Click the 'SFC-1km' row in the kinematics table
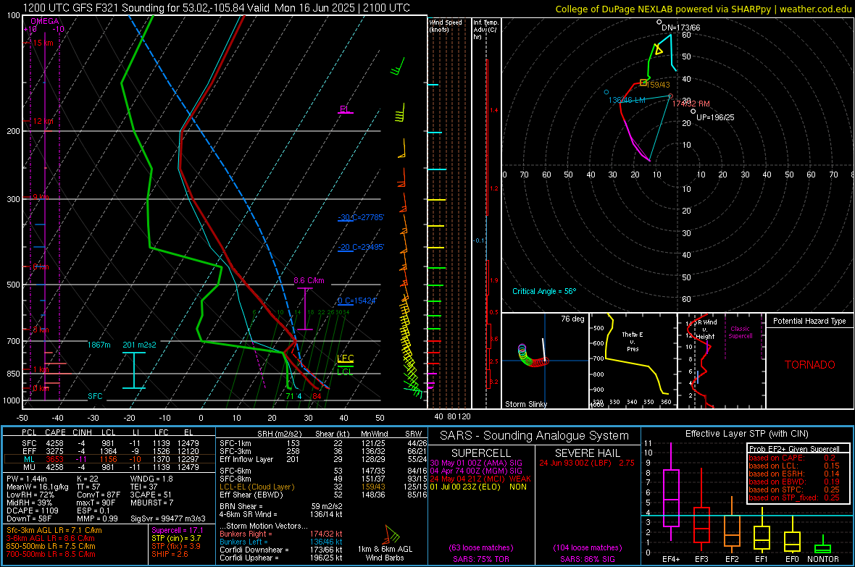Screen dimensions: 855x567 coord(323,443)
